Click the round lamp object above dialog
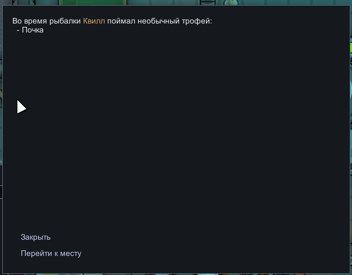The image size is (352, 275). (x=231, y=2)
